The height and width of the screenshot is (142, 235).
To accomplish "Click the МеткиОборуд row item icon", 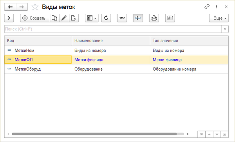I will click(9, 69).
